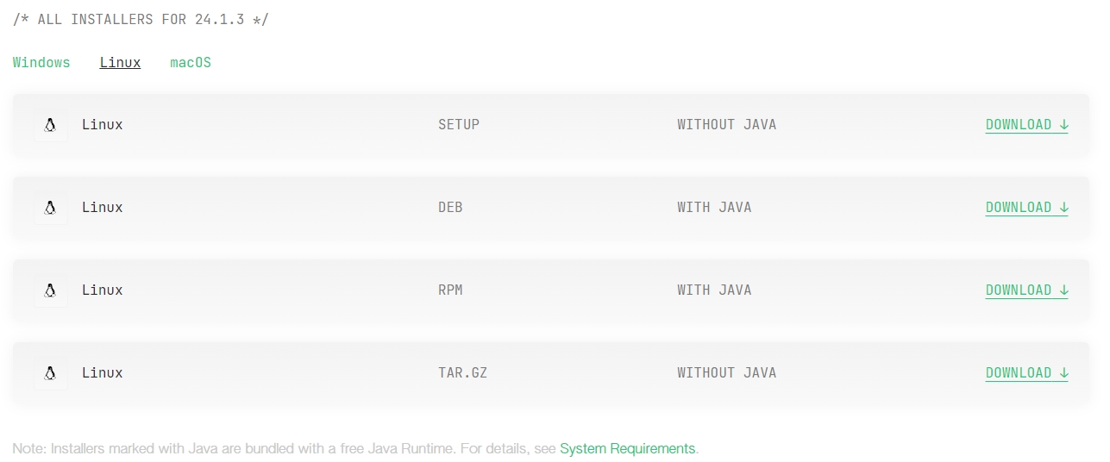Click WITHOUT JAVA in the SETUP row
The height and width of the screenshot is (462, 1110).
click(x=726, y=125)
